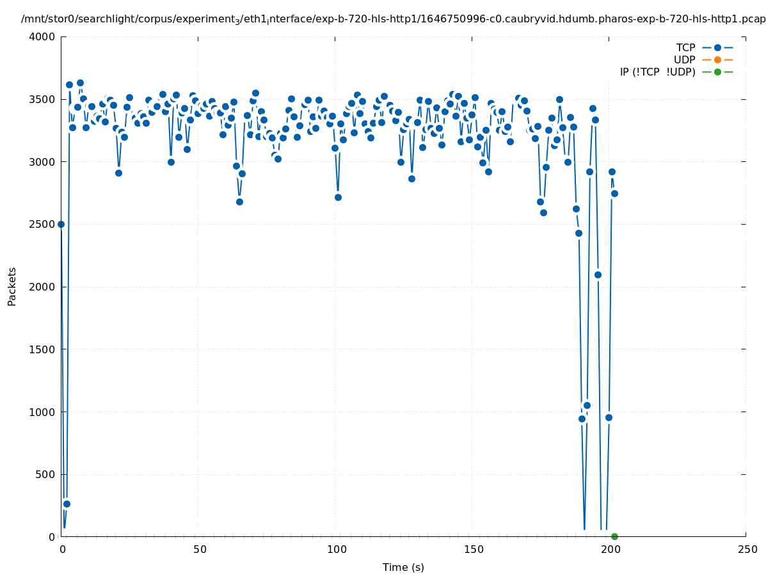Click the first TCP data point at 2500 packets
Viewport: 766px width, 576px height.
(61, 224)
